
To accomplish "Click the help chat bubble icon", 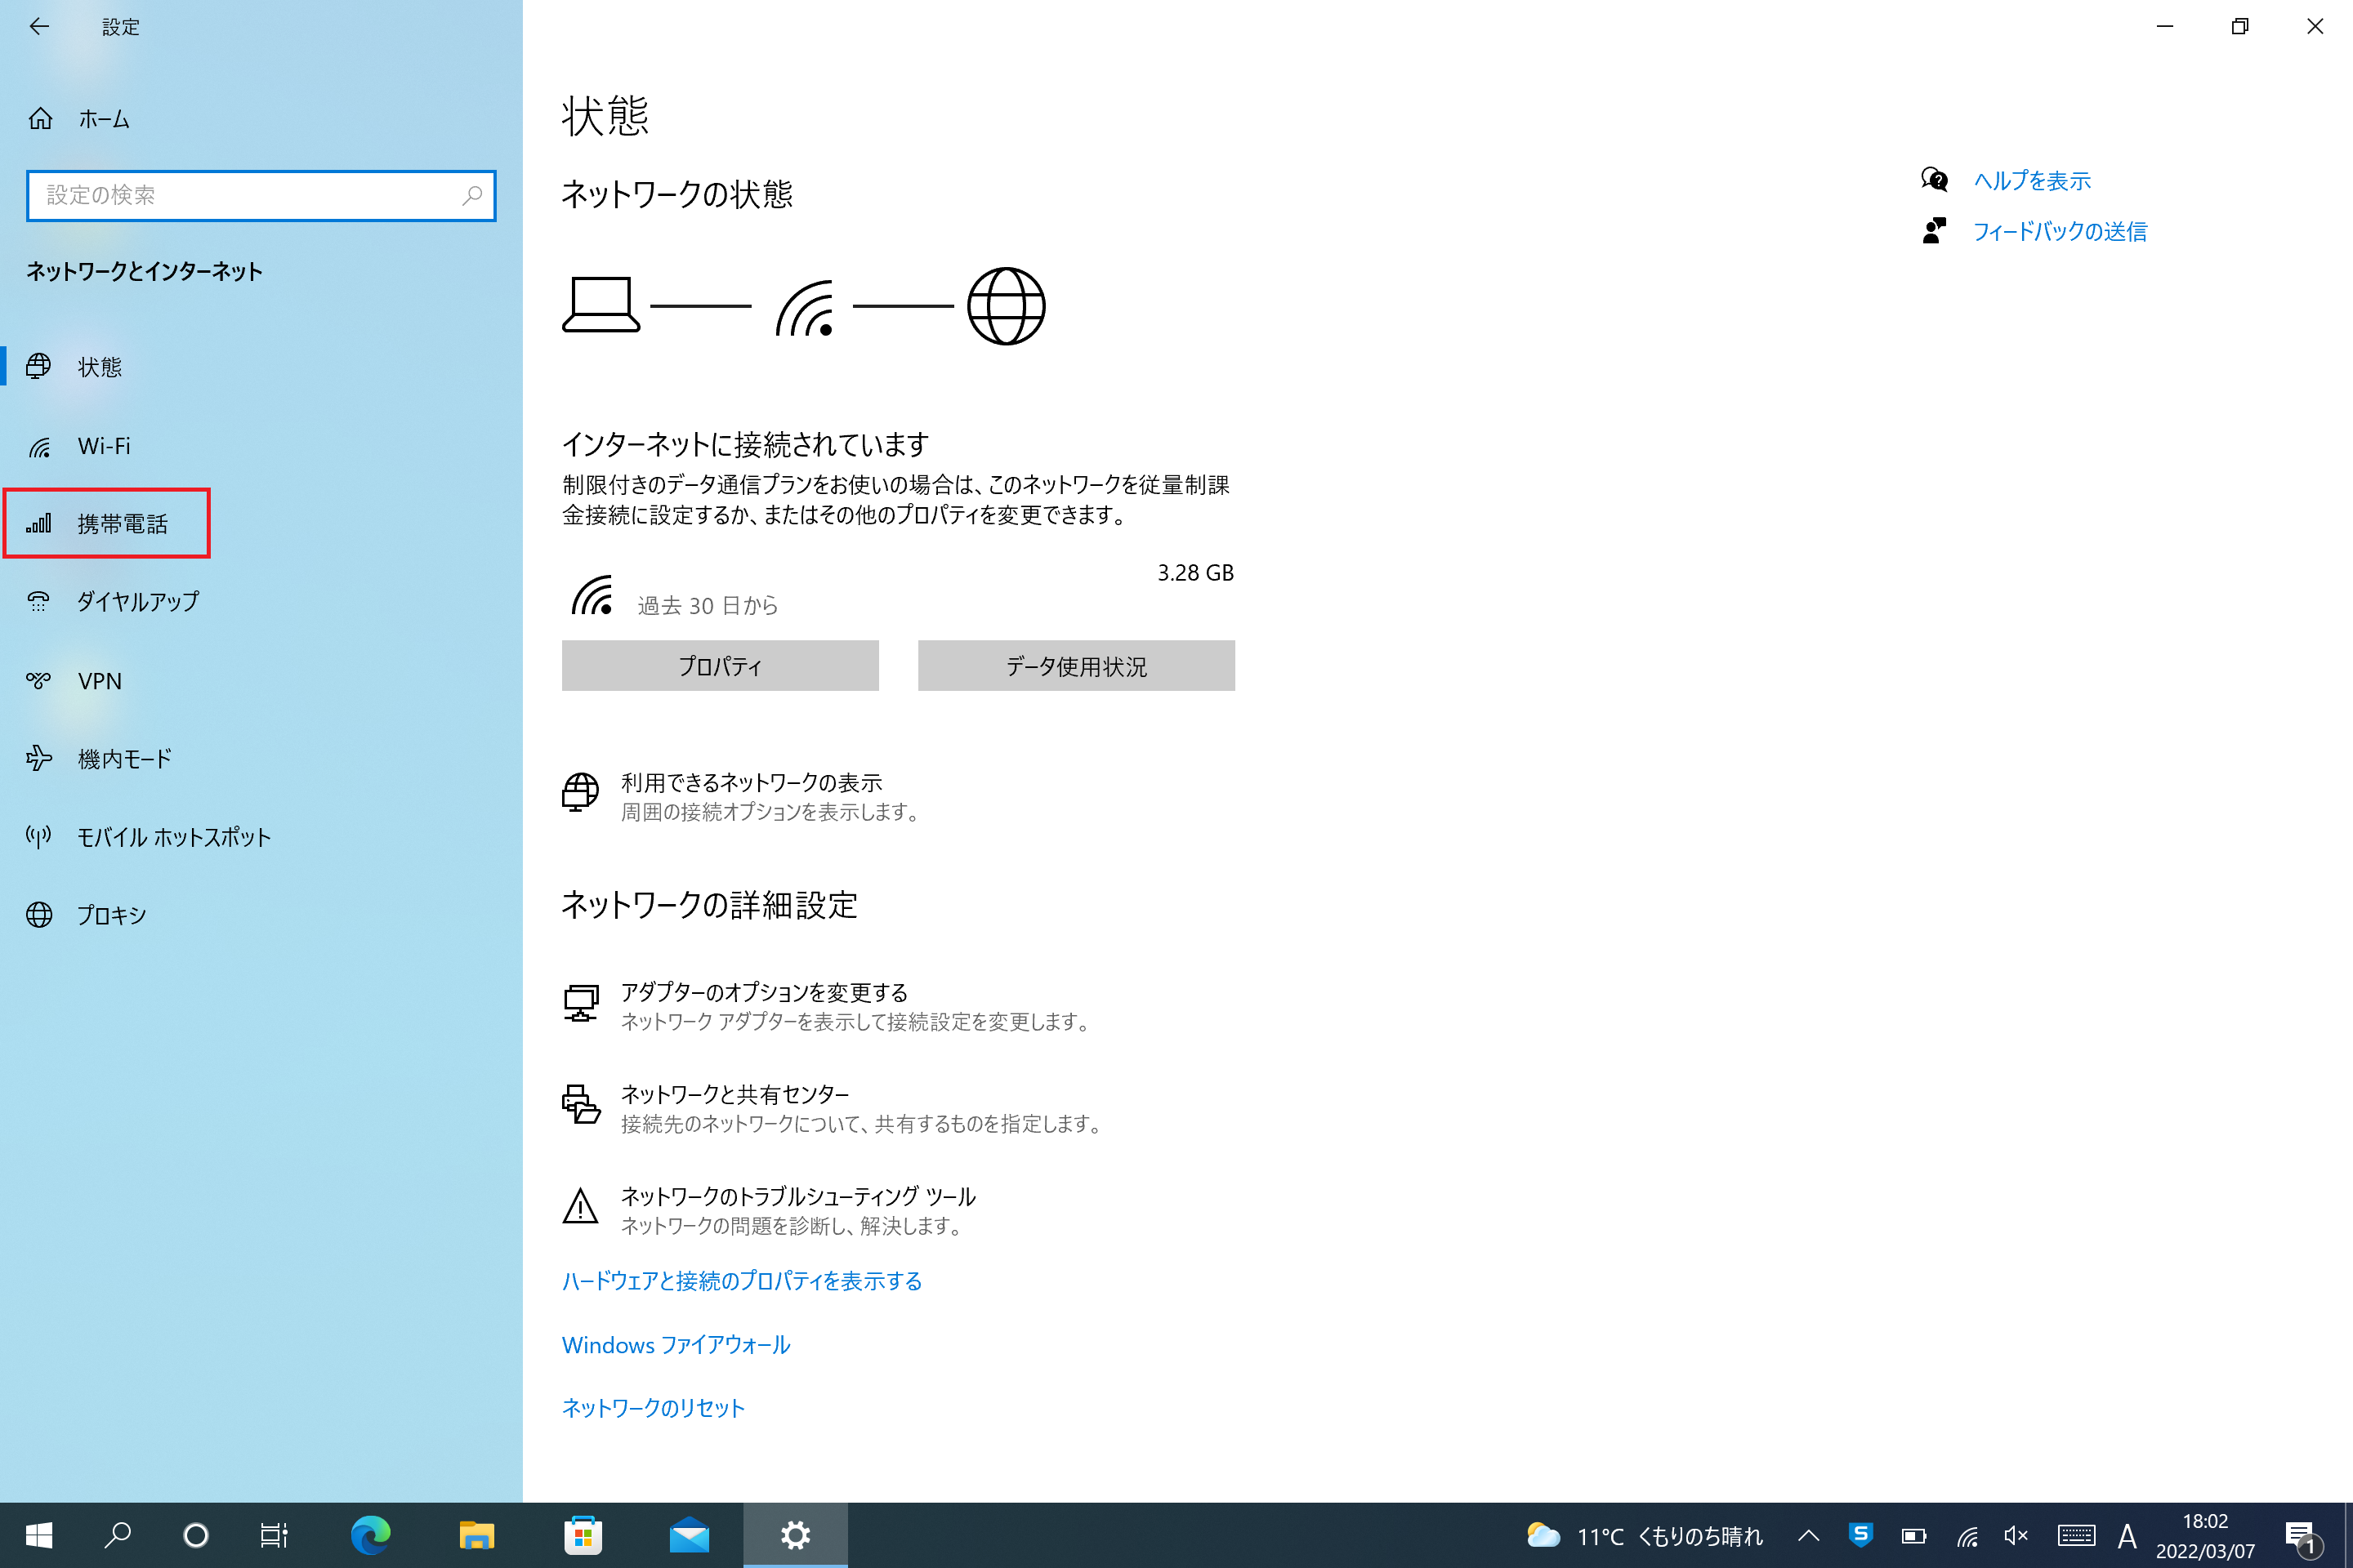I will click(1935, 180).
